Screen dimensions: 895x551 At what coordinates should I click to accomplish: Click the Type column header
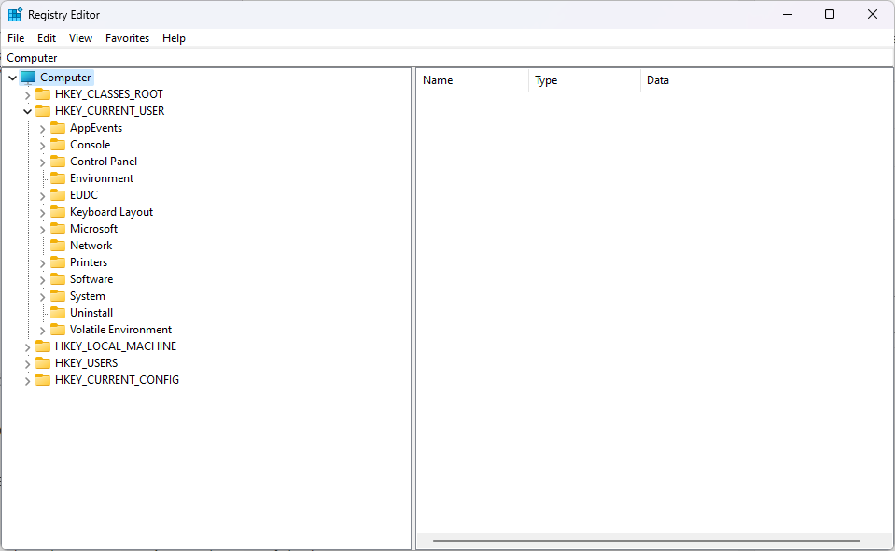pyautogui.click(x=583, y=80)
